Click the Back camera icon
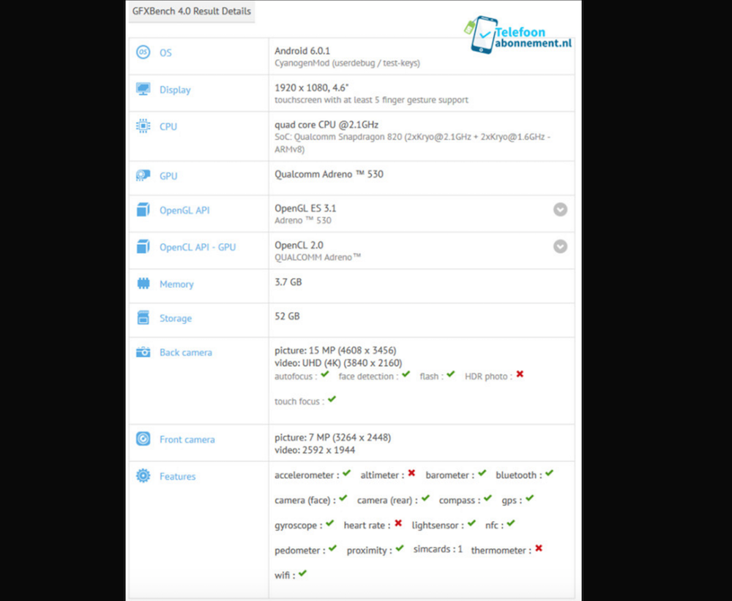 (143, 352)
